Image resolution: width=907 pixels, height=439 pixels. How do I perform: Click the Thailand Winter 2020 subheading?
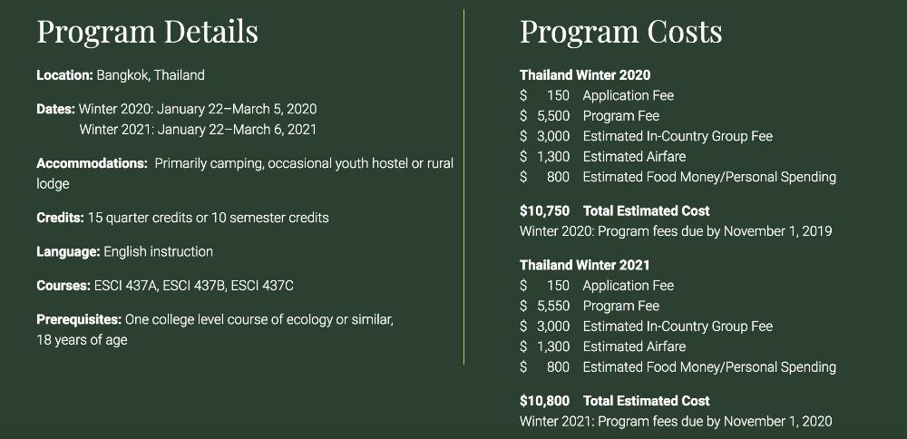585,75
